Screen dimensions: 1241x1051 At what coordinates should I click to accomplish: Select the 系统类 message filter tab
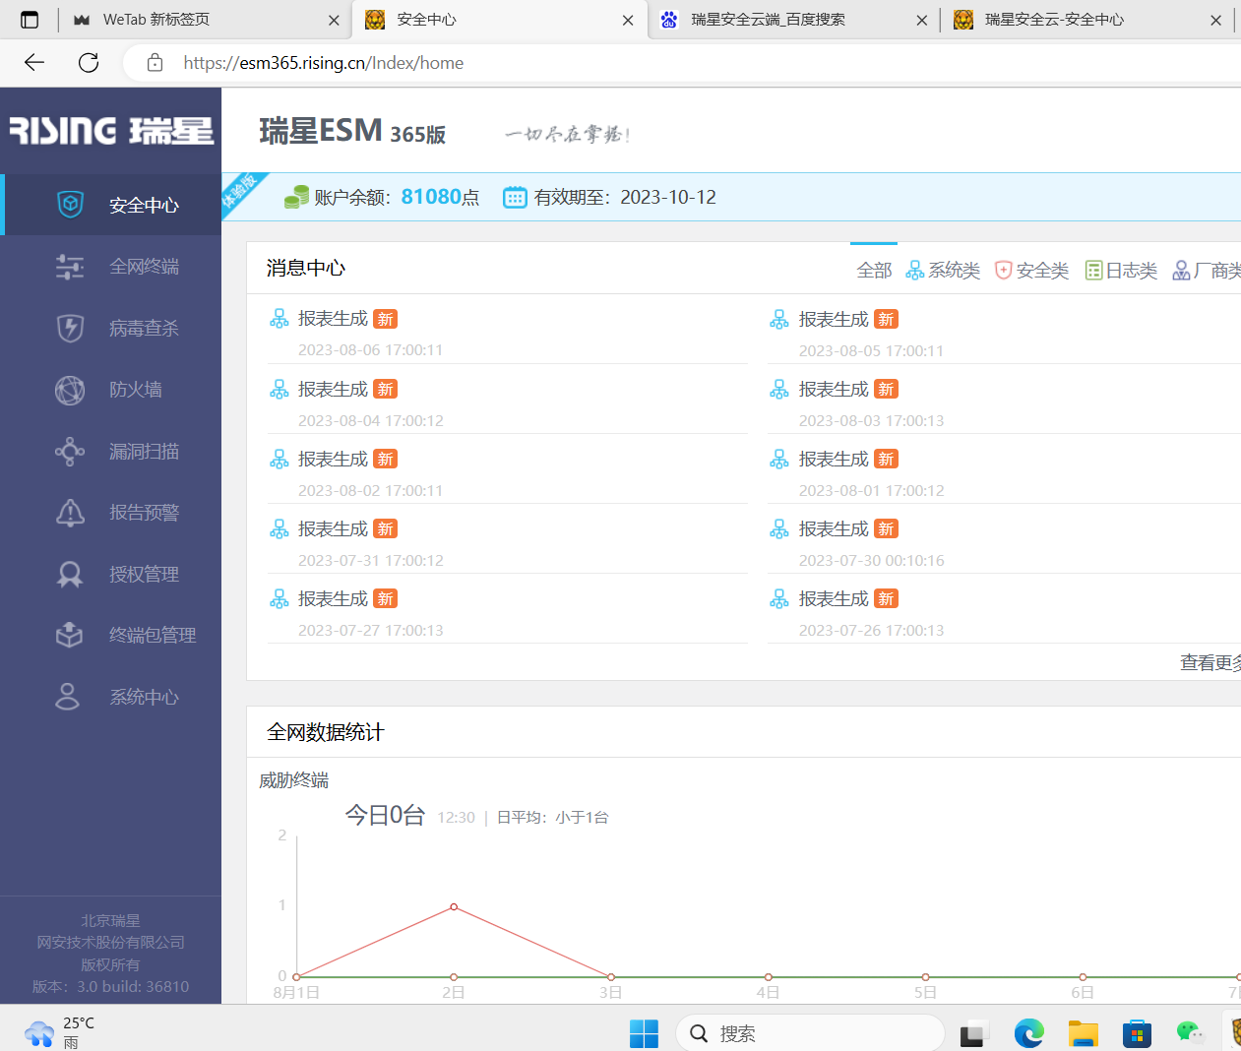point(943,271)
